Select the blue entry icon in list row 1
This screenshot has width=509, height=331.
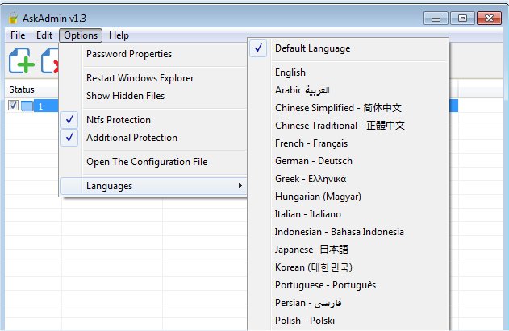coord(27,106)
